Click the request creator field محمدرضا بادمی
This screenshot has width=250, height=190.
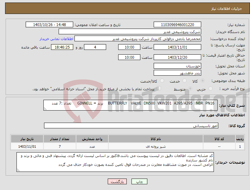138,38
